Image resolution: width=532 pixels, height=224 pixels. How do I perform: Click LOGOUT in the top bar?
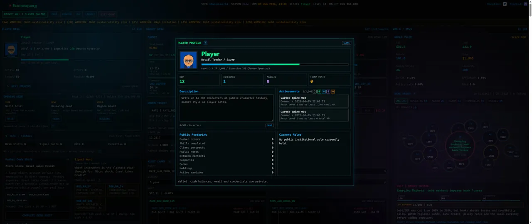click(90, 14)
